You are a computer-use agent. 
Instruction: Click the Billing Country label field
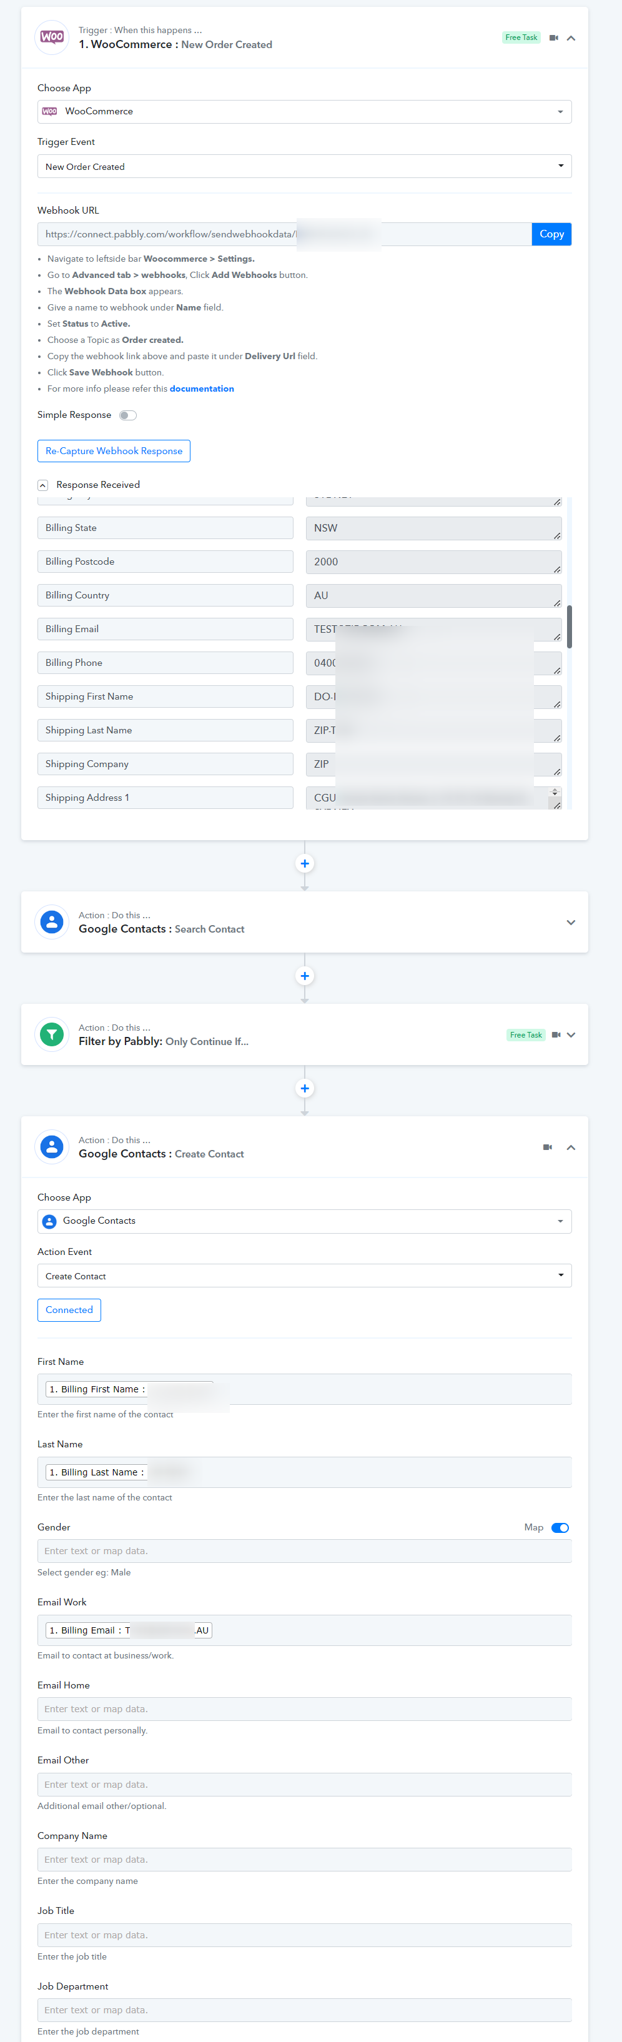tap(165, 595)
